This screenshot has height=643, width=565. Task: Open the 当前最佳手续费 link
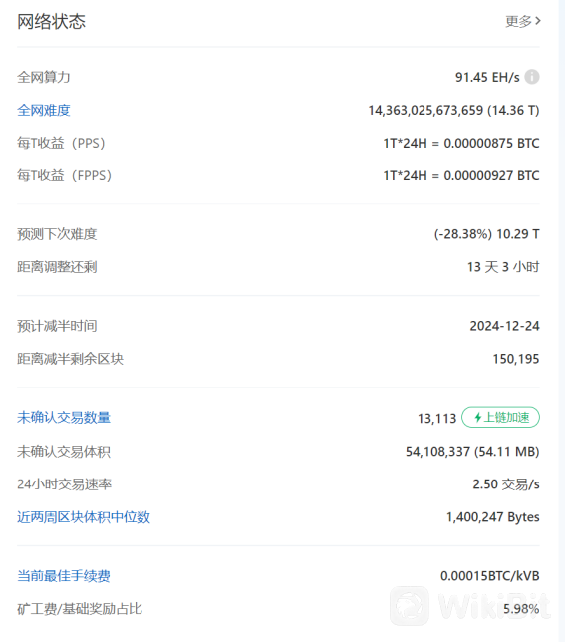click(x=64, y=576)
